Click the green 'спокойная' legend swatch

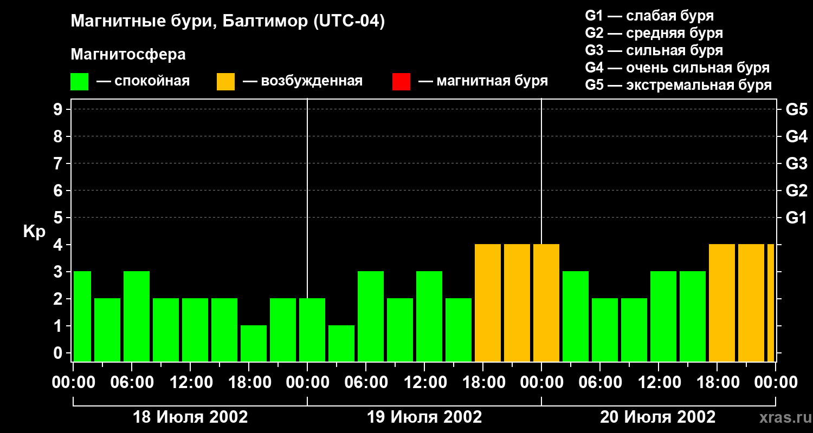pos(79,82)
